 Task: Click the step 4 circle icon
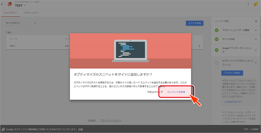tap(217, 63)
